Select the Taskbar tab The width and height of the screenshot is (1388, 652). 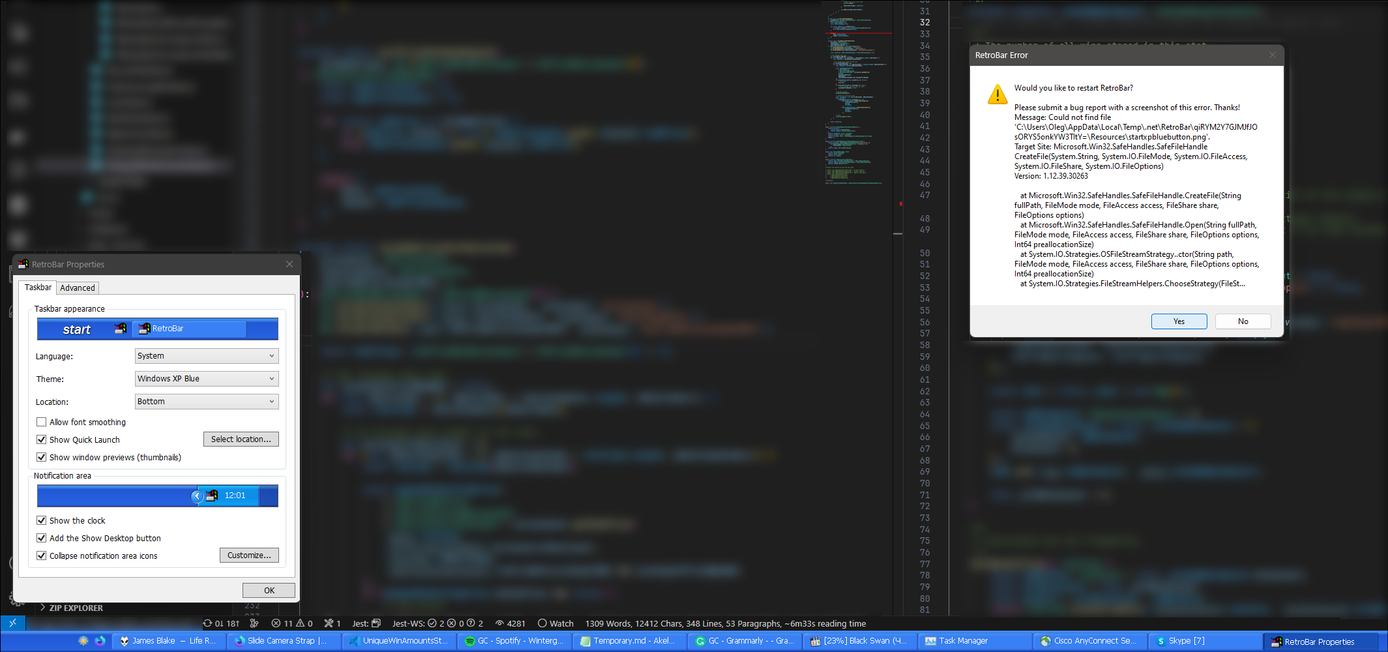tap(37, 287)
